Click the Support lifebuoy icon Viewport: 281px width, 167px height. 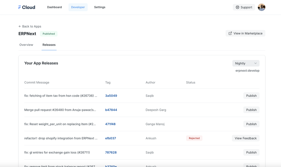(x=237, y=7)
